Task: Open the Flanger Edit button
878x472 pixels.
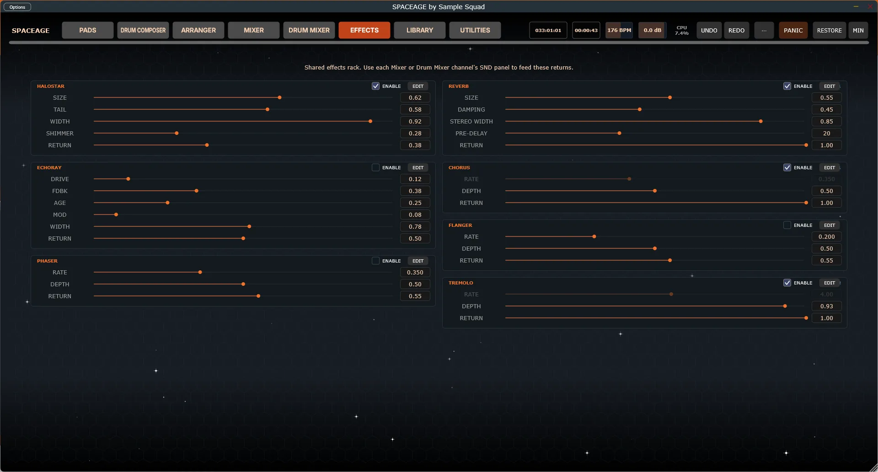Action: 830,225
